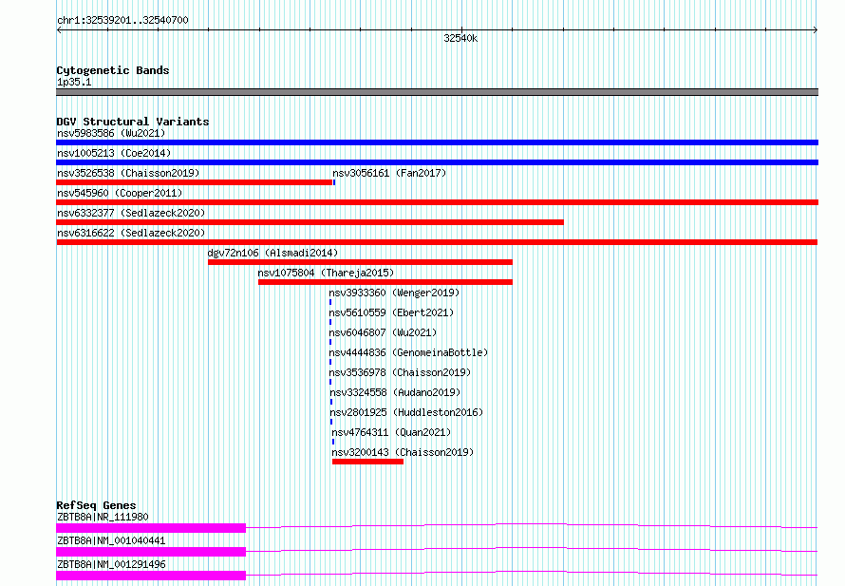The height and width of the screenshot is (586, 845).
Task: Open the dgv72n106 (Alsmadi2014) label
Action: [272, 253]
